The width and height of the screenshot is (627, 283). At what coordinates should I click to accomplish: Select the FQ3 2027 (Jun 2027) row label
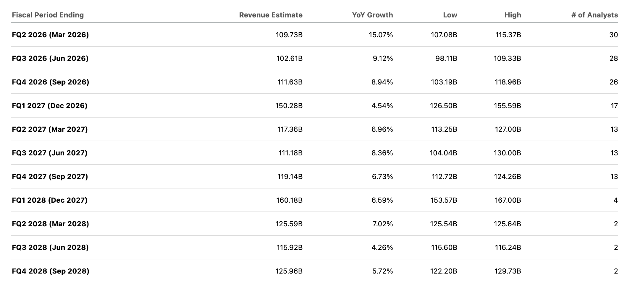click(x=49, y=153)
